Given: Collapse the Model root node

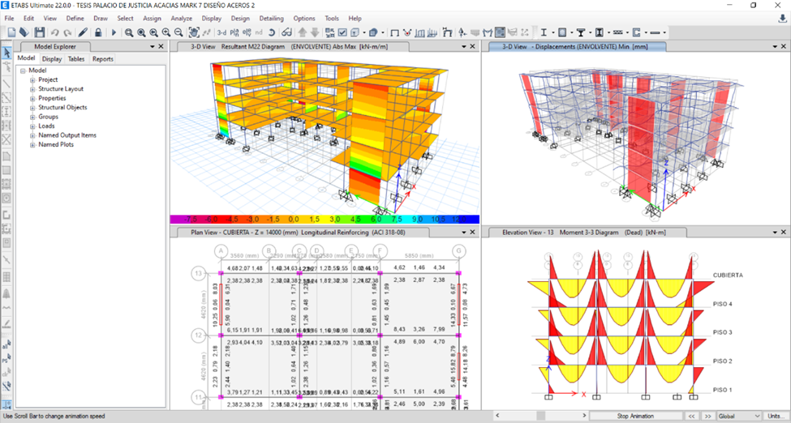Looking at the screenshot, I should (x=24, y=70).
